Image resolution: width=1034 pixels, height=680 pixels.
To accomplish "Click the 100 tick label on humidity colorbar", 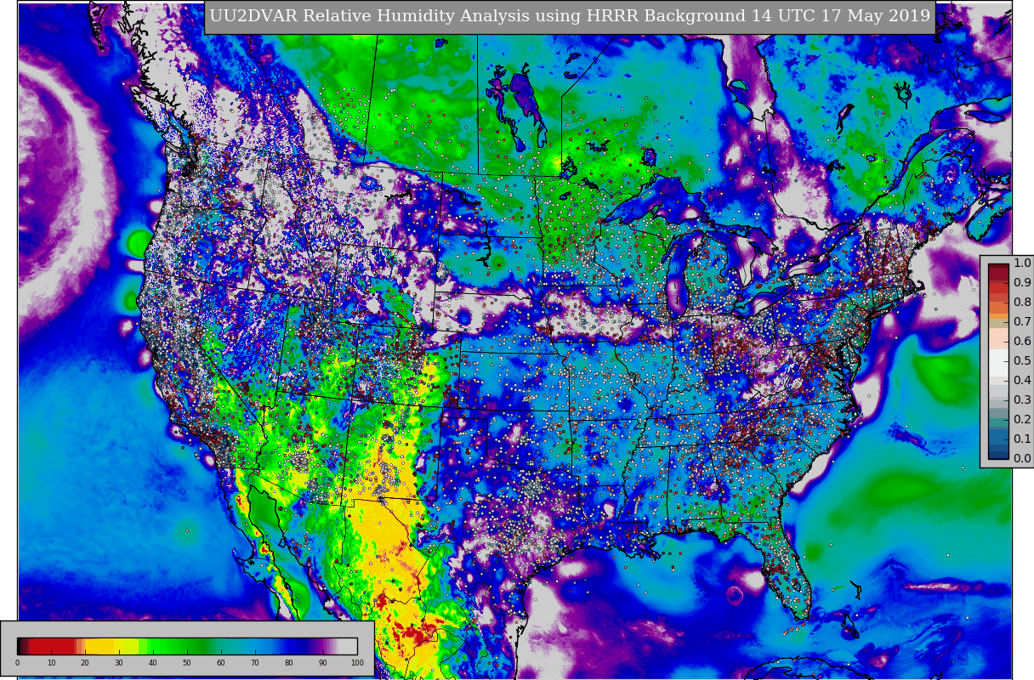I will [x=357, y=663].
